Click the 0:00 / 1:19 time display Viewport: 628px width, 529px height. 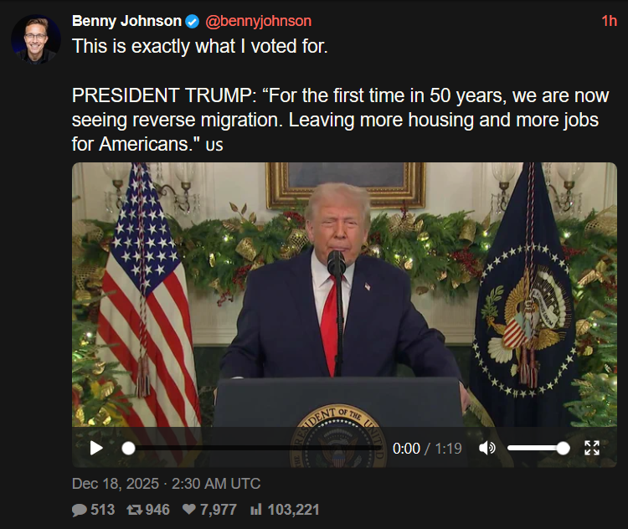pos(427,449)
